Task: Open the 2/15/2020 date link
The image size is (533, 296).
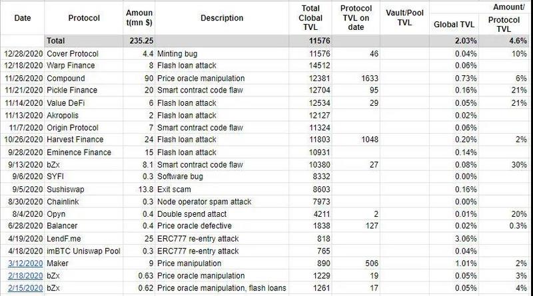Action: [25, 288]
